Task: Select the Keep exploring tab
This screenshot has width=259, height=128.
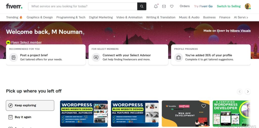Action: click(30, 105)
